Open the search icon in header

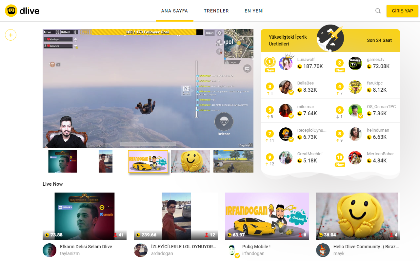point(378,11)
